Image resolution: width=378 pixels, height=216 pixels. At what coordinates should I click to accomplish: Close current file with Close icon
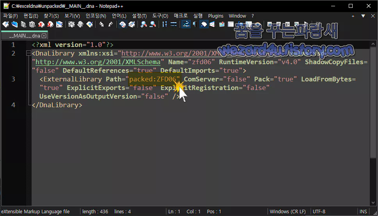41,24
